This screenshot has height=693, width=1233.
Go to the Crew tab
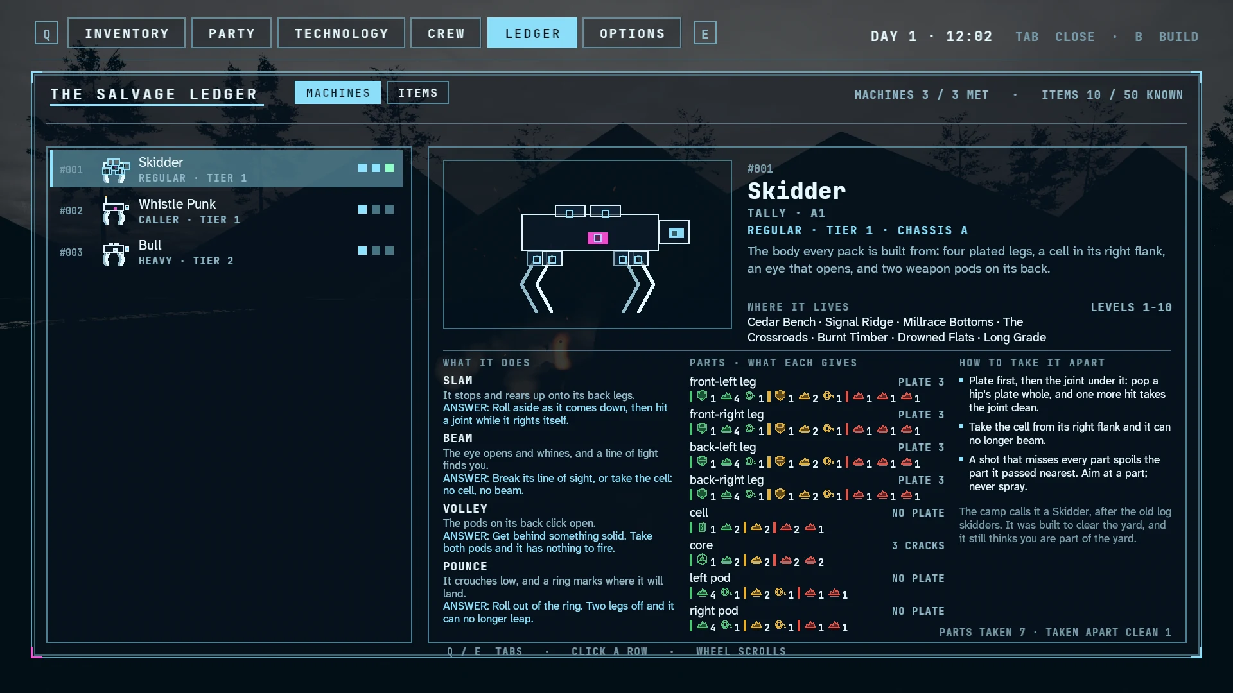(x=446, y=33)
